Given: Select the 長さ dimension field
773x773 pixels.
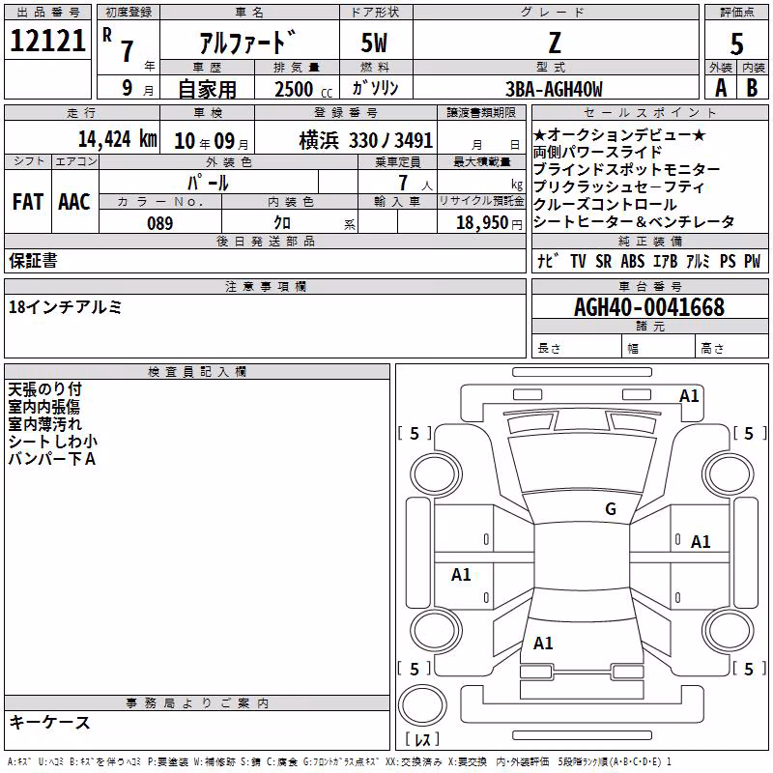Looking at the screenshot, I should coord(577,348).
